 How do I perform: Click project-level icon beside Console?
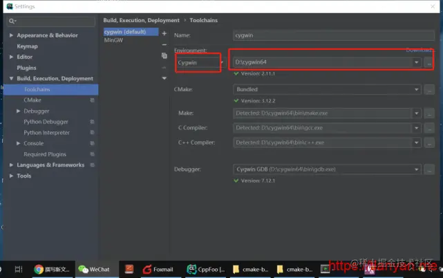pyautogui.click(x=92, y=143)
